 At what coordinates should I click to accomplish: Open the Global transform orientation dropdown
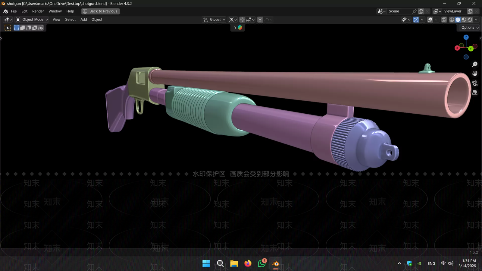pyautogui.click(x=214, y=20)
